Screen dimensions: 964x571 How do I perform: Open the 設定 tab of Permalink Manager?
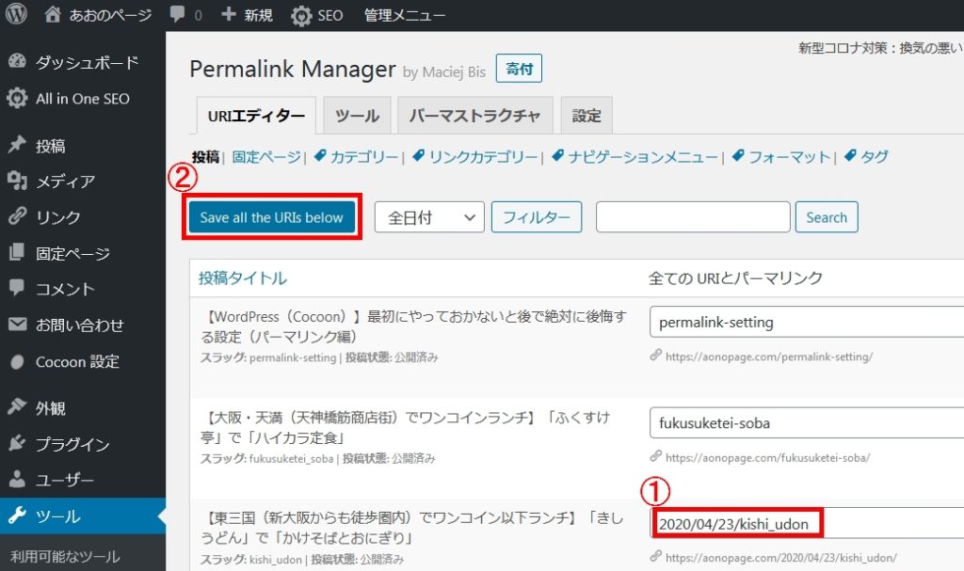pyautogui.click(x=586, y=115)
